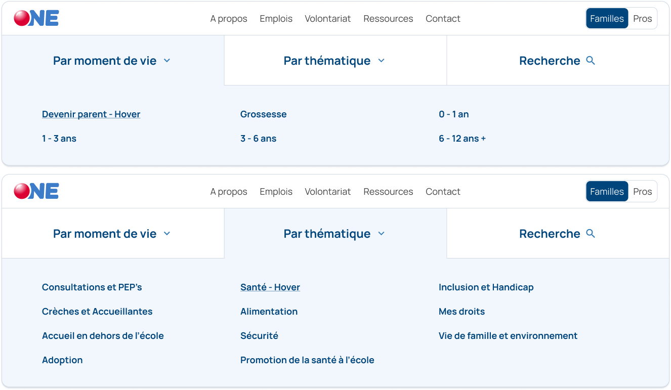The width and height of the screenshot is (671, 390).
Task: Go to the Contact page
Action: (x=443, y=19)
